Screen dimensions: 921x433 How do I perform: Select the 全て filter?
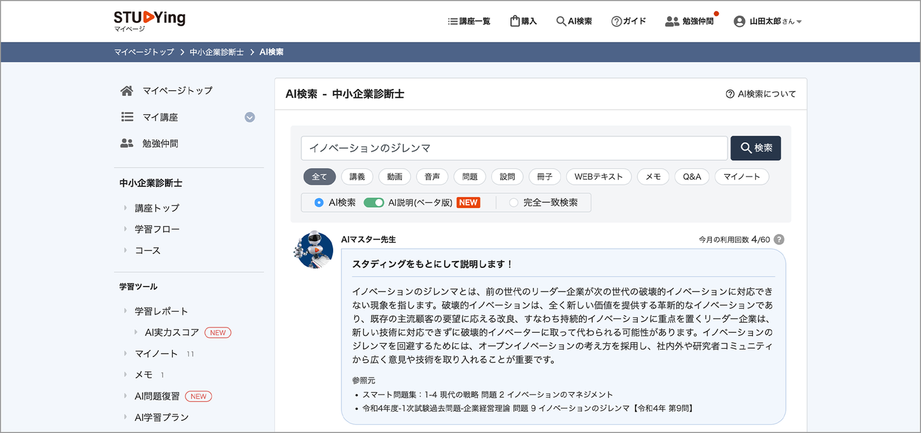point(319,177)
